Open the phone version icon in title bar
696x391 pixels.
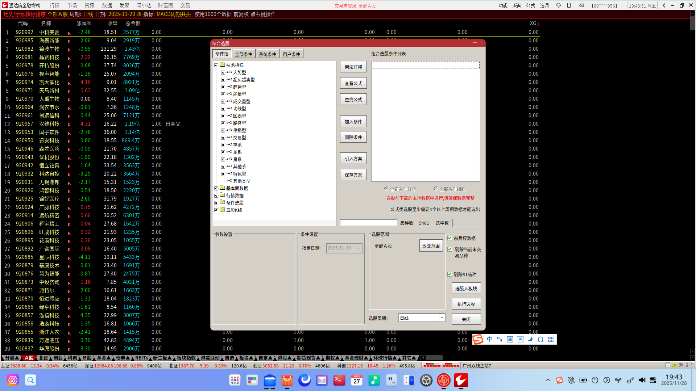(569, 5)
